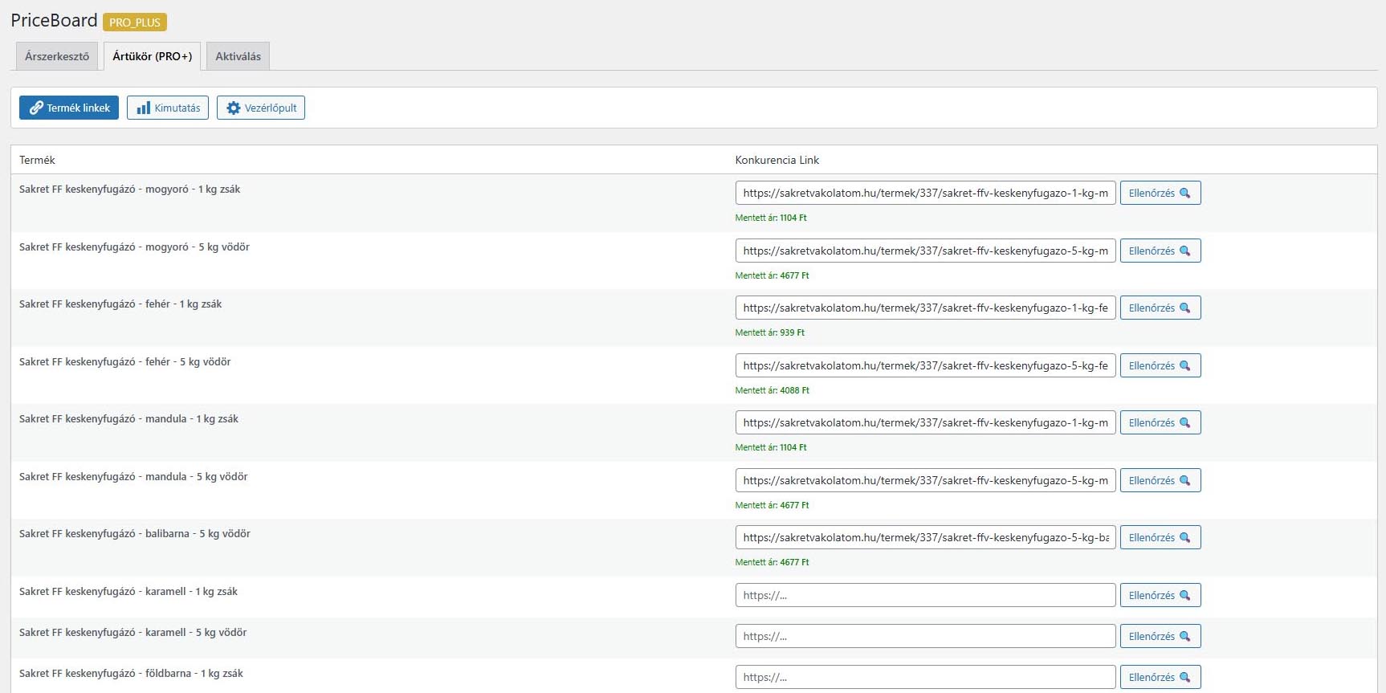Click the PRO_PLUS badge next to PriceBoard
This screenshot has width=1386, height=693.
[135, 22]
